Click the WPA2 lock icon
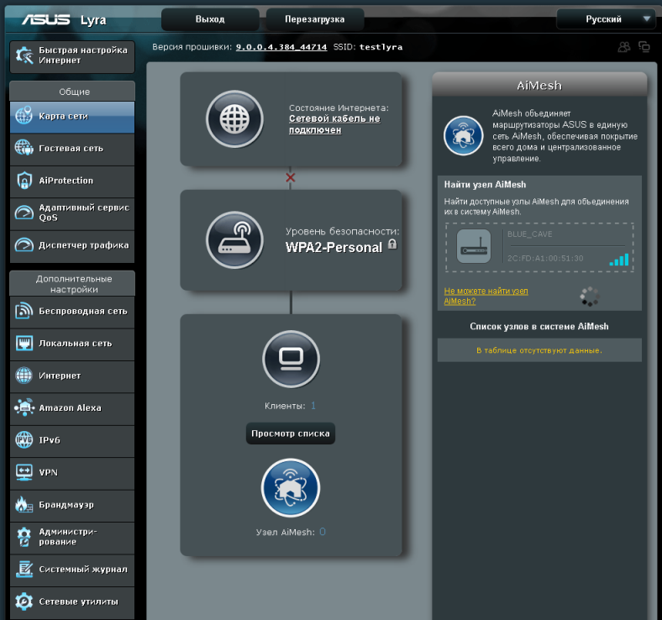Viewport: 662px width, 620px height. click(x=392, y=244)
